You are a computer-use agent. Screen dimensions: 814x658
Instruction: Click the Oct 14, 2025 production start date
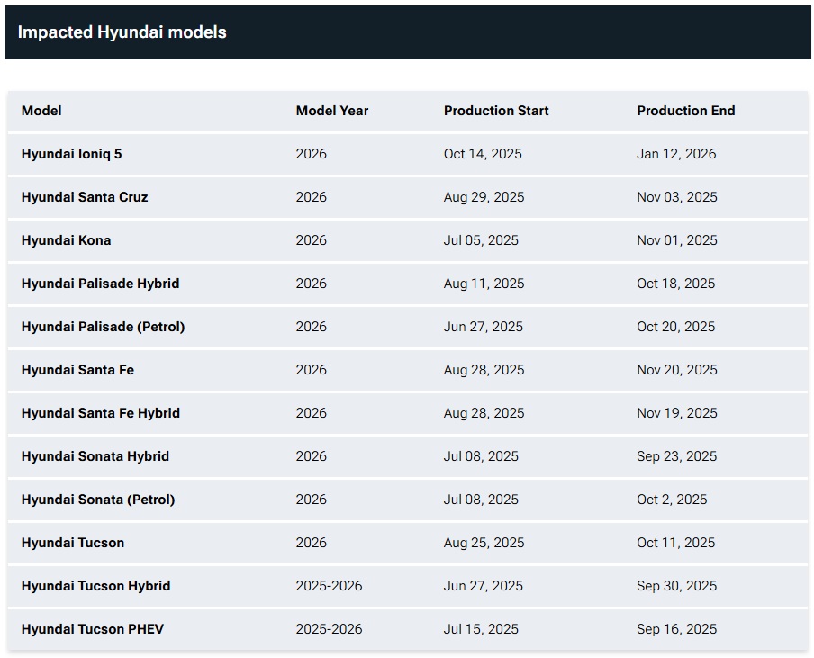(482, 154)
